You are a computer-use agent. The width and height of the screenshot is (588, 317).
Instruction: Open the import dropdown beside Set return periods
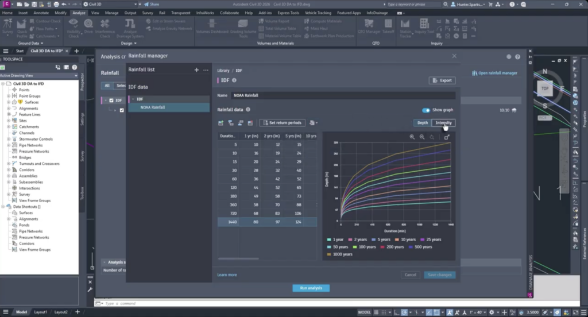coord(313,123)
